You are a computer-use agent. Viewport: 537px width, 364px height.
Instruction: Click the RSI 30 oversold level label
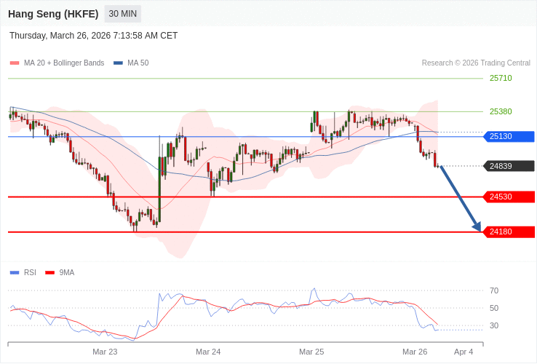(x=494, y=325)
